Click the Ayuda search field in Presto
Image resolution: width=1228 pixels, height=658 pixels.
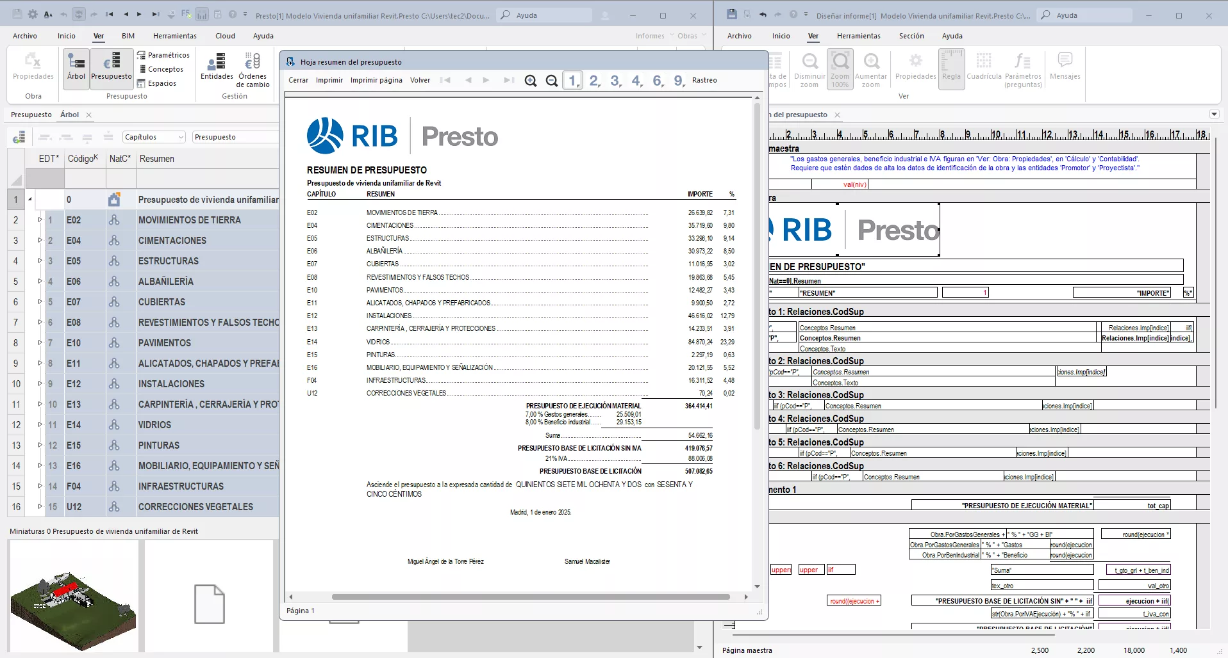point(545,15)
